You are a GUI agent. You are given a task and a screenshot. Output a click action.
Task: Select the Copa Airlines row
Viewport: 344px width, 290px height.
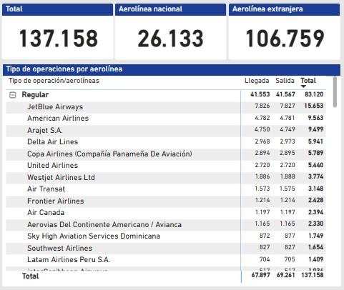[x=166, y=154]
